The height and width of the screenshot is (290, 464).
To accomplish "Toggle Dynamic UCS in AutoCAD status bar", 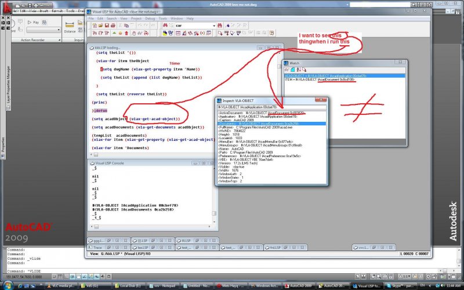I will coord(90,277).
